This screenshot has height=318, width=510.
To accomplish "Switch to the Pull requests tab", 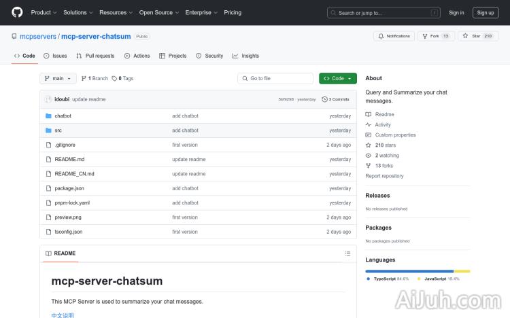I will tap(95, 56).
